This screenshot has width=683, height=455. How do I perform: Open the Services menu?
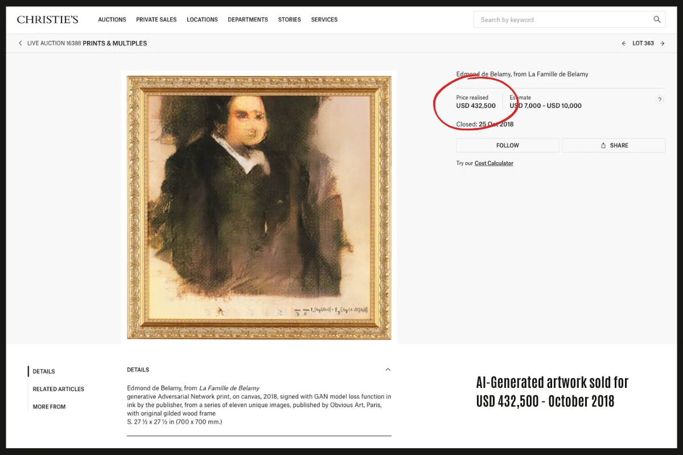pos(324,19)
